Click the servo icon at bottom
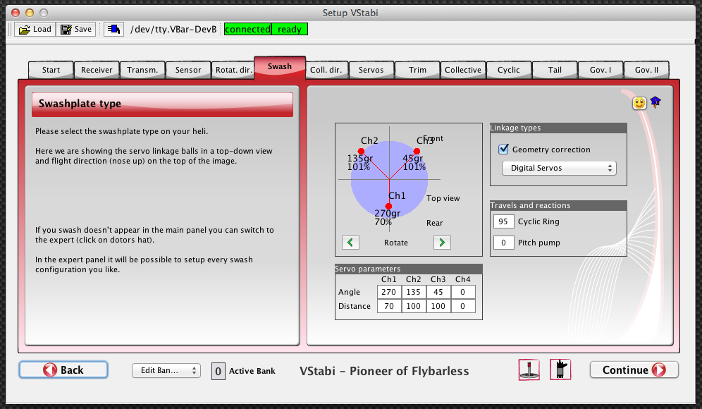Screen dimensions: 702x409 pos(560,370)
